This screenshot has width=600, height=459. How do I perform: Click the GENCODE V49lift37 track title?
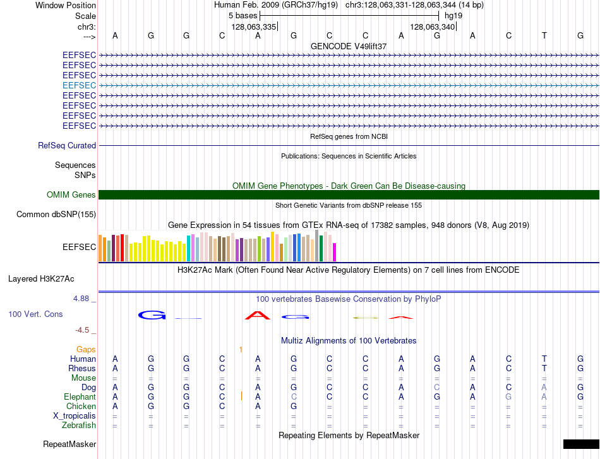pos(349,46)
